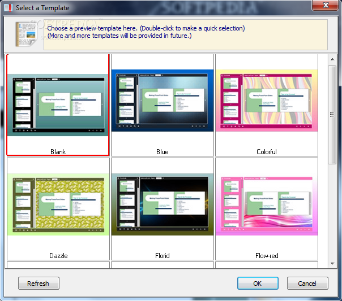This screenshot has width=342, height=301.
Task: Choose the Florid template thumbnail
Action: click(x=163, y=204)
